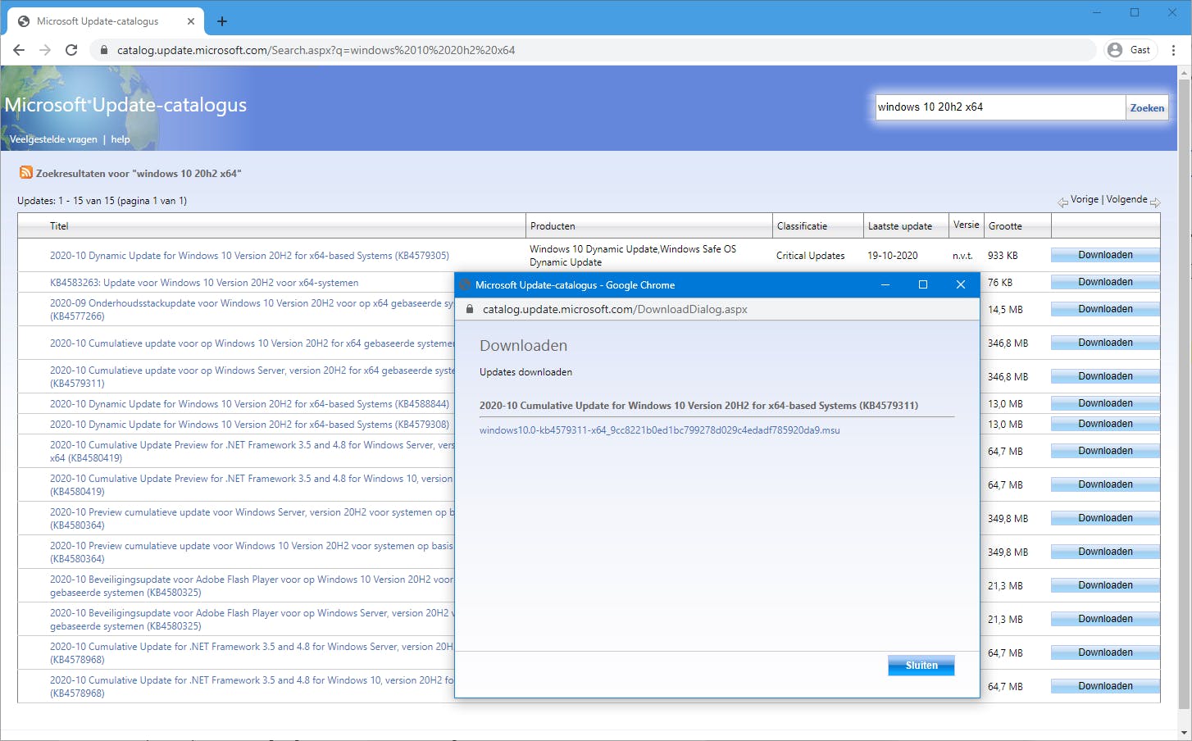
Task: Open the Chrome three-dot menu
Action: 1173,50
